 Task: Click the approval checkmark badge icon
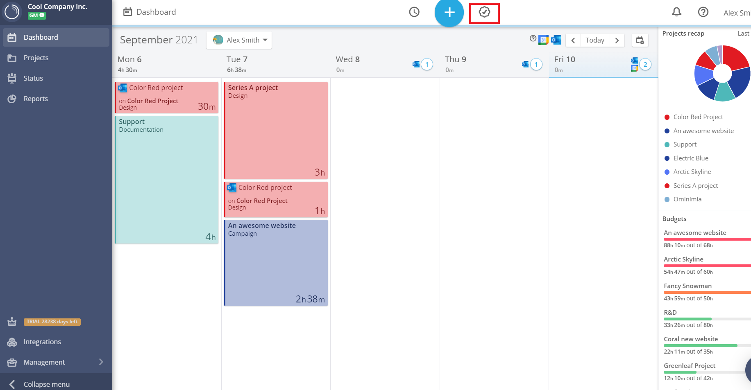tap(484, 12)
